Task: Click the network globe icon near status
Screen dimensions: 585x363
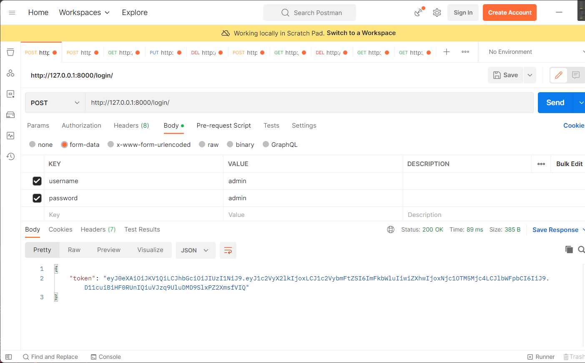Action: click(391, 229)
